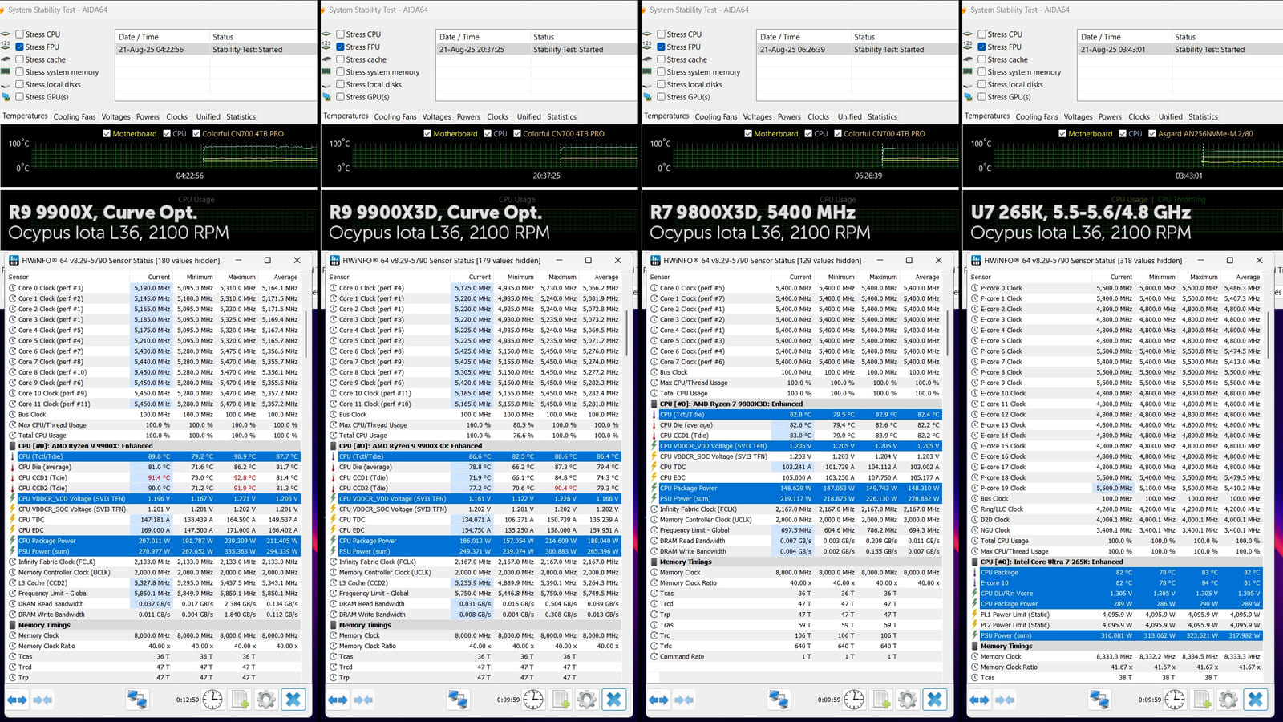Viewport: 1283px width, 722px height.
Task: Click clock icon in R9 9900X3D HWiNFO window
Action: pos(533,700)
